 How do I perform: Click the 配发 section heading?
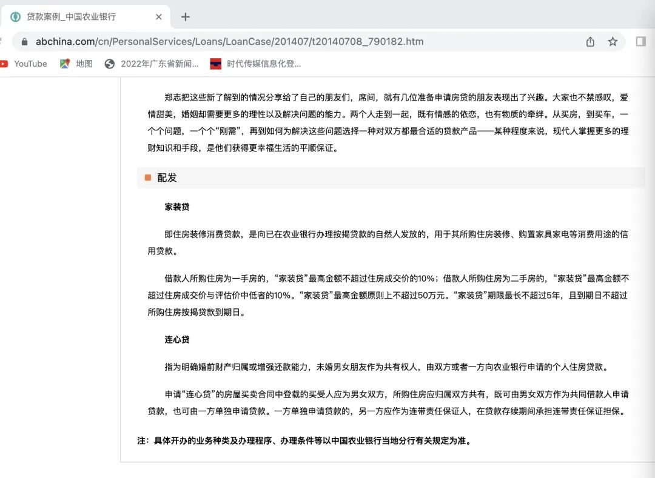coord(167,178)
